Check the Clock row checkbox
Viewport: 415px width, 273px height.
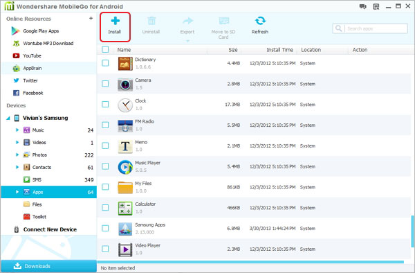pos(105,104)
